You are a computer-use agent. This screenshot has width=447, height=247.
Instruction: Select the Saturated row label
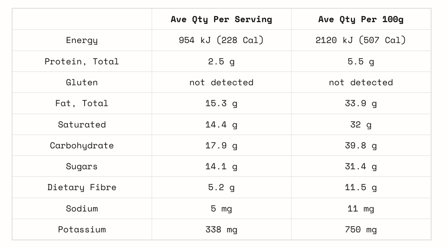pyautogui.click(x=82, y=125)
